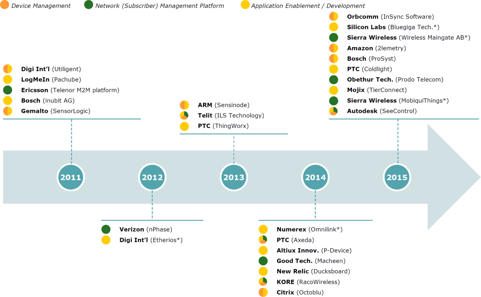Click the green circle beside Verizon

(x=106, y=229)
